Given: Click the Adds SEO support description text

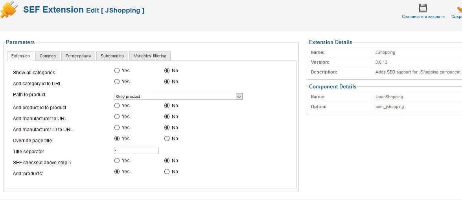Looking at the screenshot, I should click(418, 72).
